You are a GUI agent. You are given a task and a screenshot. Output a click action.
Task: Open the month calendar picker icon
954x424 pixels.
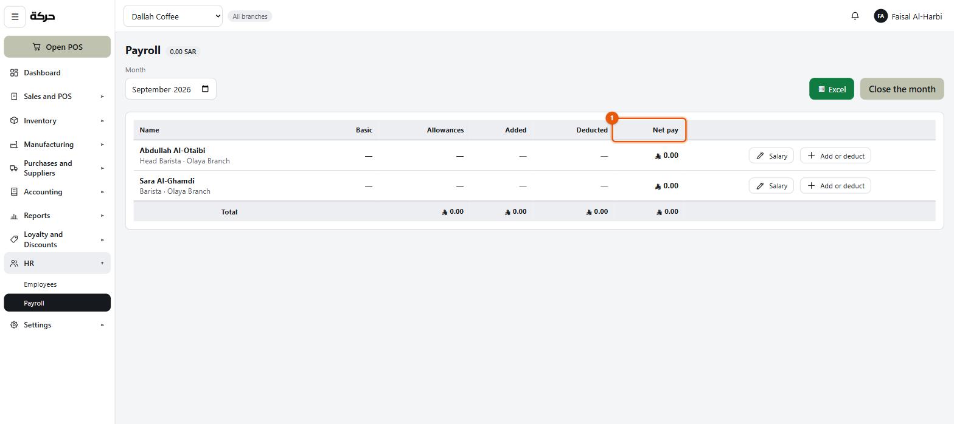click(205, 89)
